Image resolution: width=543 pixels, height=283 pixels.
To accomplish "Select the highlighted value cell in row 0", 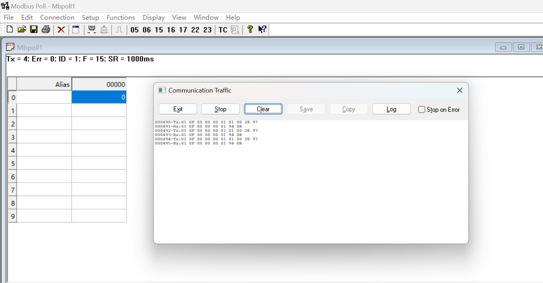I will pyautogui.click(x=99, y=97).
